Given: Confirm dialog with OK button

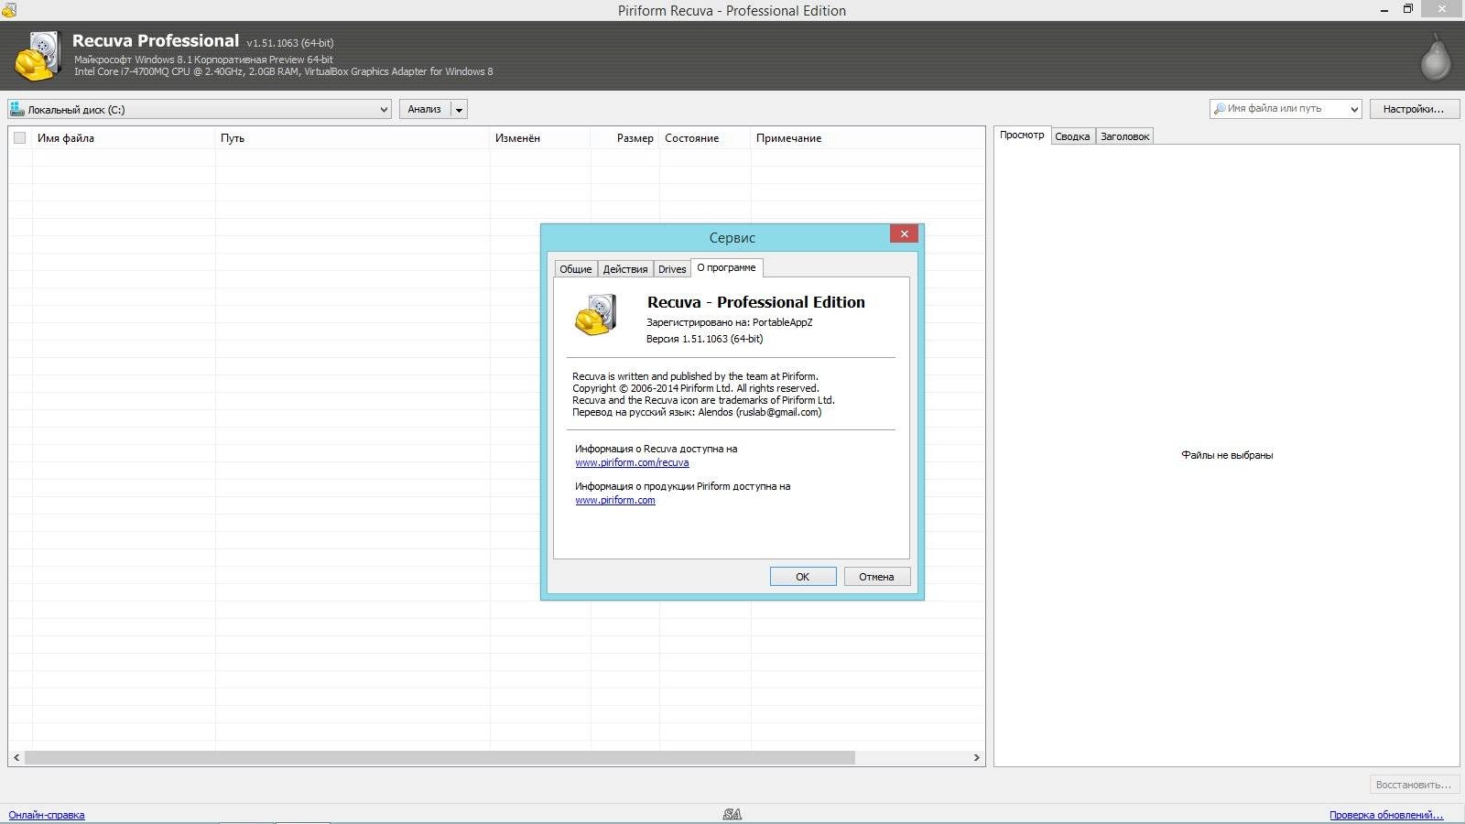Looking at the screenshot, I should click(x=803, y=577).
